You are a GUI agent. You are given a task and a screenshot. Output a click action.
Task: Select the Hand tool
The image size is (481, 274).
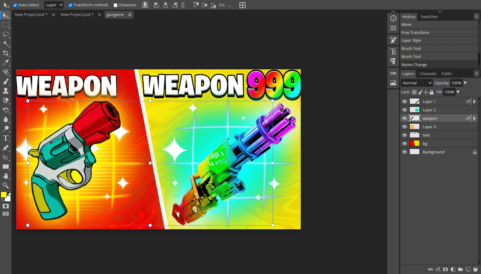pos(6,176)
